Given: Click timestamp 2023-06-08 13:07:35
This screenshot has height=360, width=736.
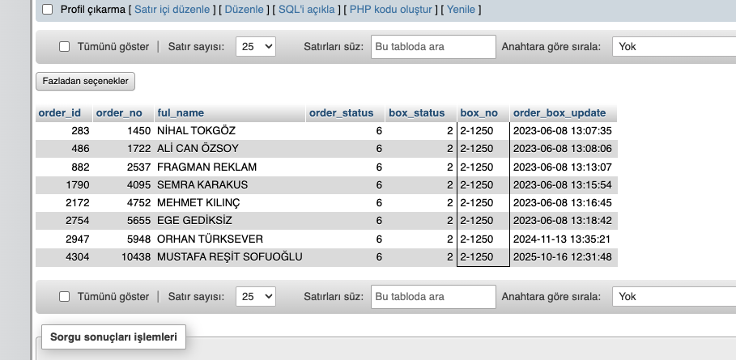Looking at the screenshot, I should click(x=563, y=131).
